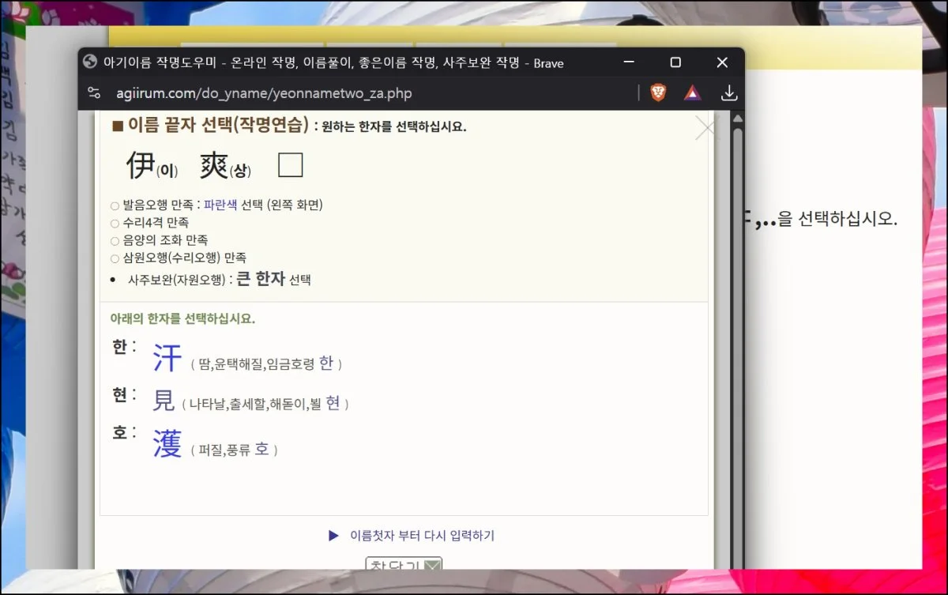Click the Brave Rewards triangle icon

point(693,93)
